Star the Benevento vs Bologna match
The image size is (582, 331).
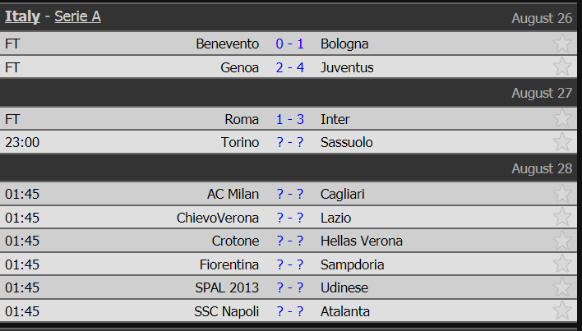click(562, 44)
